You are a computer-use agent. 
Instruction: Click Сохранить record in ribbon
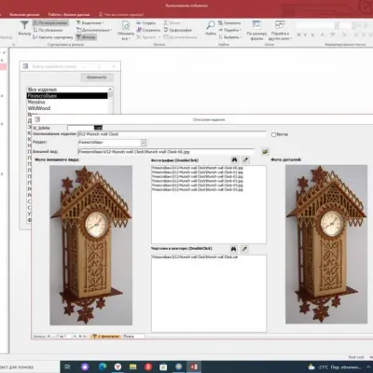148,30
